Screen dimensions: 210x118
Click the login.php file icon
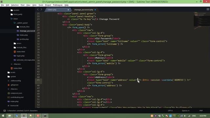click(x=15, y=56)
